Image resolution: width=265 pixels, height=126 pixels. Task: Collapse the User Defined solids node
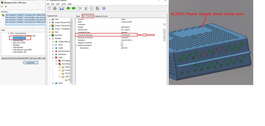pos(56,64)
